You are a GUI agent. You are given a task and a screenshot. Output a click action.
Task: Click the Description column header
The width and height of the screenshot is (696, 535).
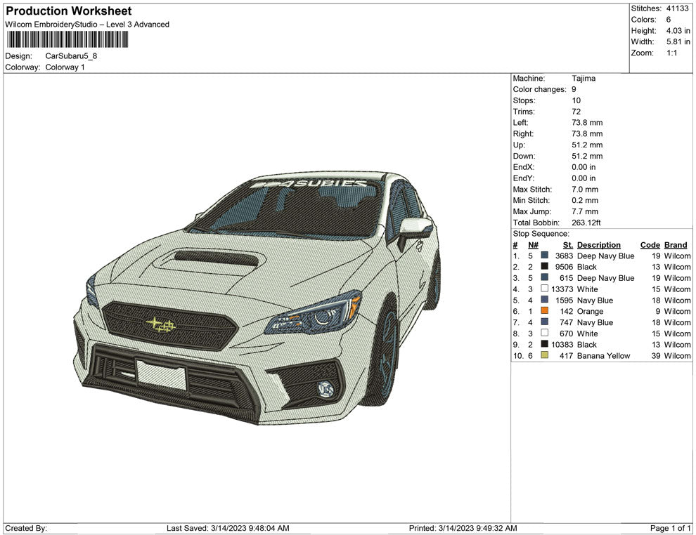599,244
